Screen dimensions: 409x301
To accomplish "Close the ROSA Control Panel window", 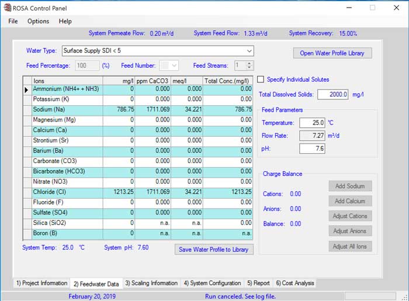I will tap(396, 8).
